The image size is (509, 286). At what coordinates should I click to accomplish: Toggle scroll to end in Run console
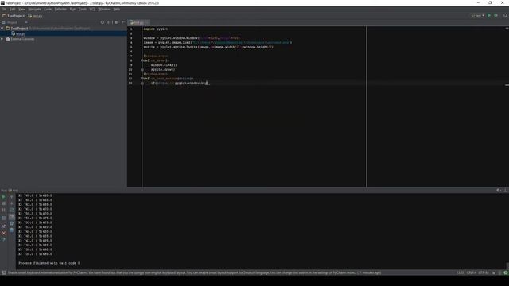[x=12, y=217]
